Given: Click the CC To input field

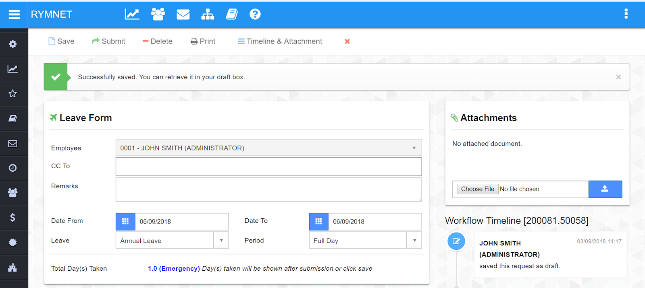Looking at the screenshot, I should point(268,167).
